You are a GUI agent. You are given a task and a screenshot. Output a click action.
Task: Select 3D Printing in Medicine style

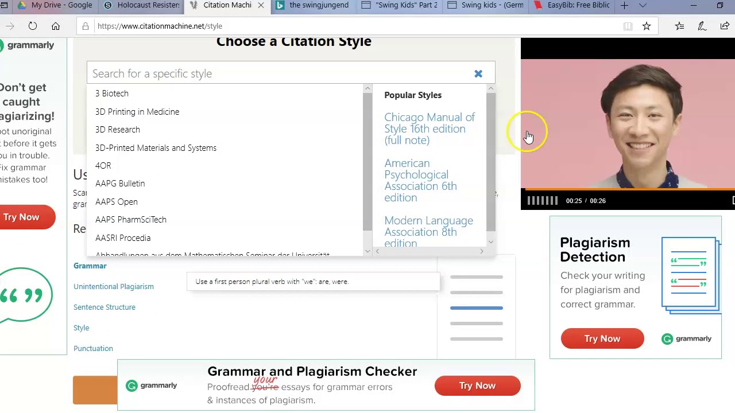point(137,112)
